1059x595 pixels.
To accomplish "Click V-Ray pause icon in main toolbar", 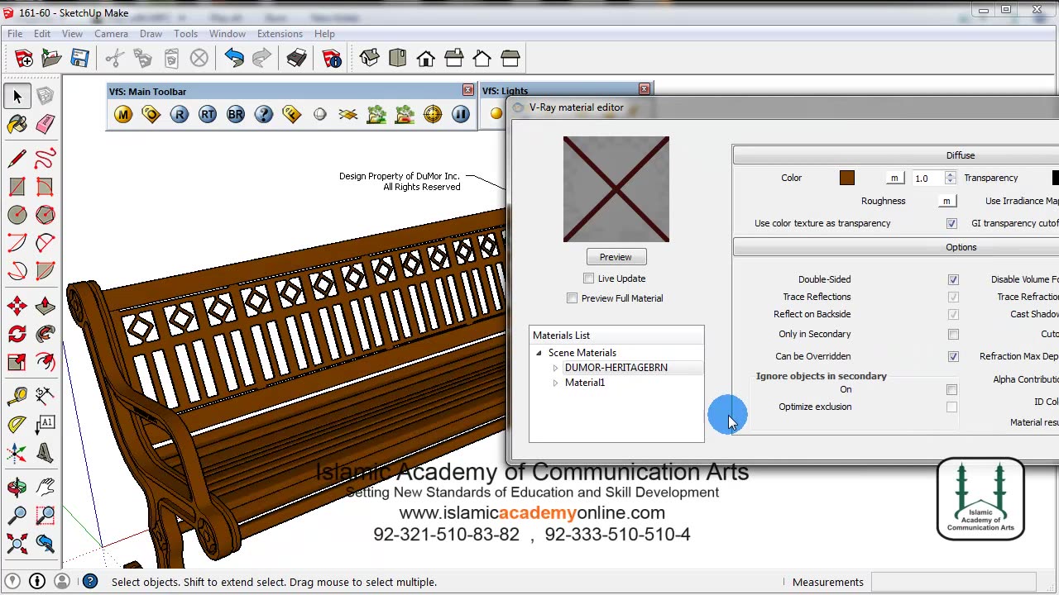I will pyautogui.click(x=461, y=115).
